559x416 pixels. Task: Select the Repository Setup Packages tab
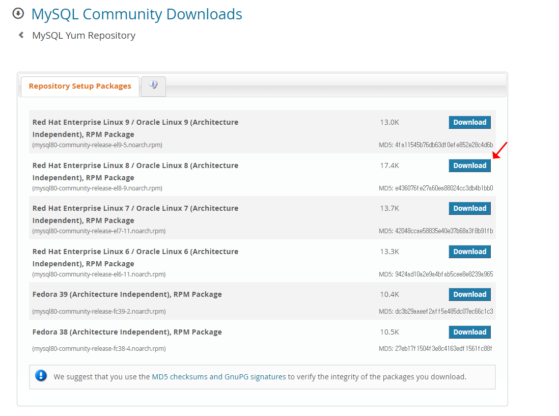pyautogui.click(x=80, y=86)
